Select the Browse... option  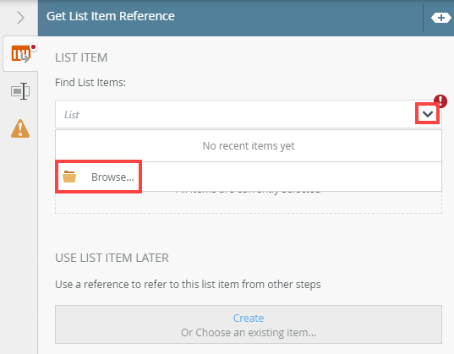[98, 177]
